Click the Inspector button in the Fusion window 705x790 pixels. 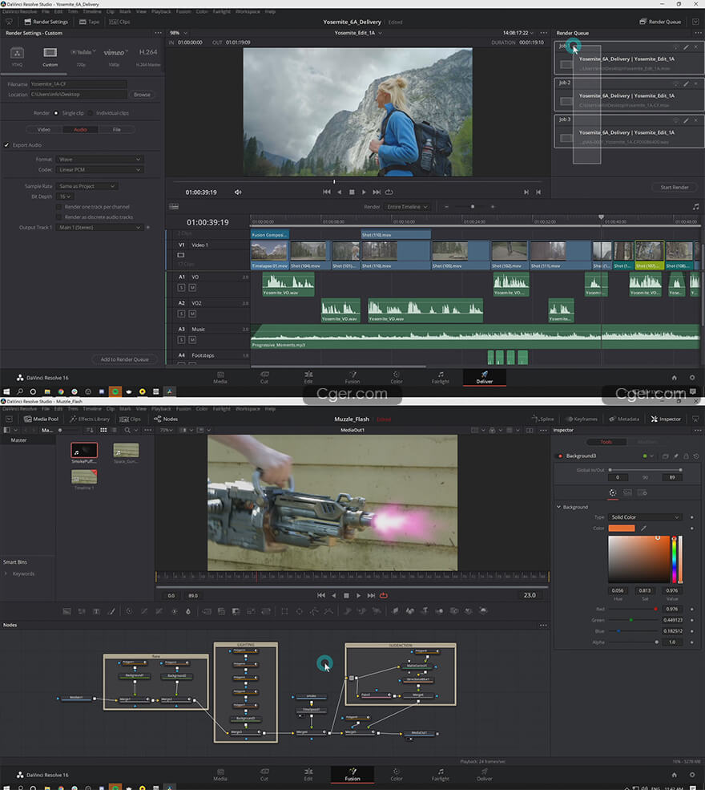tap(666, 419)
